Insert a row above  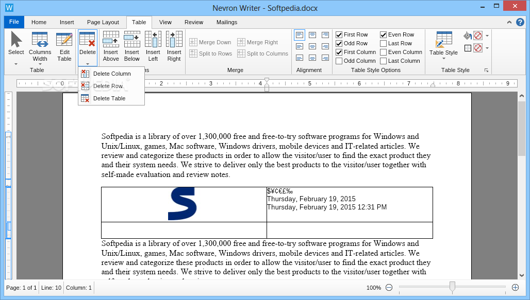click(111, 46)
